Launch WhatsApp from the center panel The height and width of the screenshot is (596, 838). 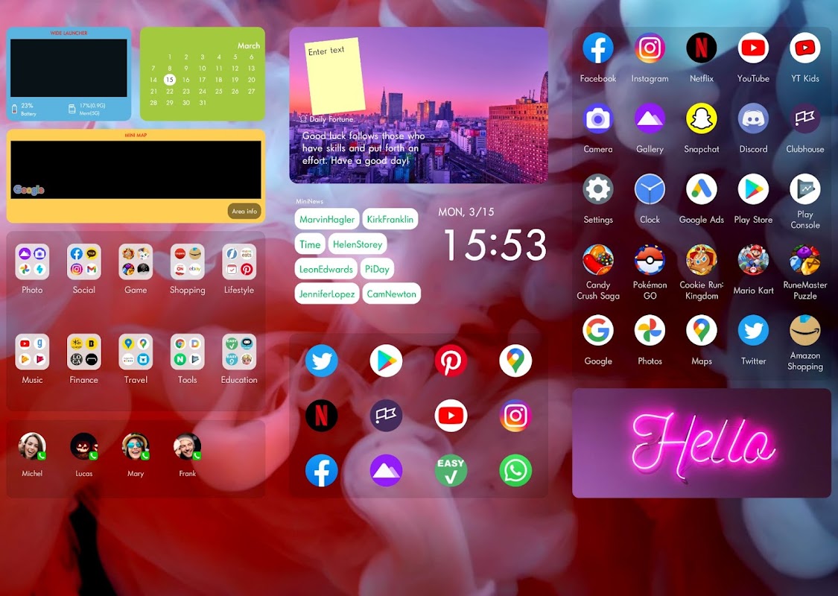coord(515,470)
